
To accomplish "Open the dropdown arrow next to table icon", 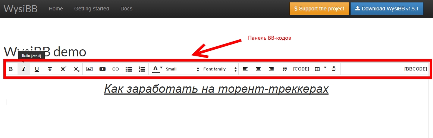I will pyautogui.click(x=325, y=68).
